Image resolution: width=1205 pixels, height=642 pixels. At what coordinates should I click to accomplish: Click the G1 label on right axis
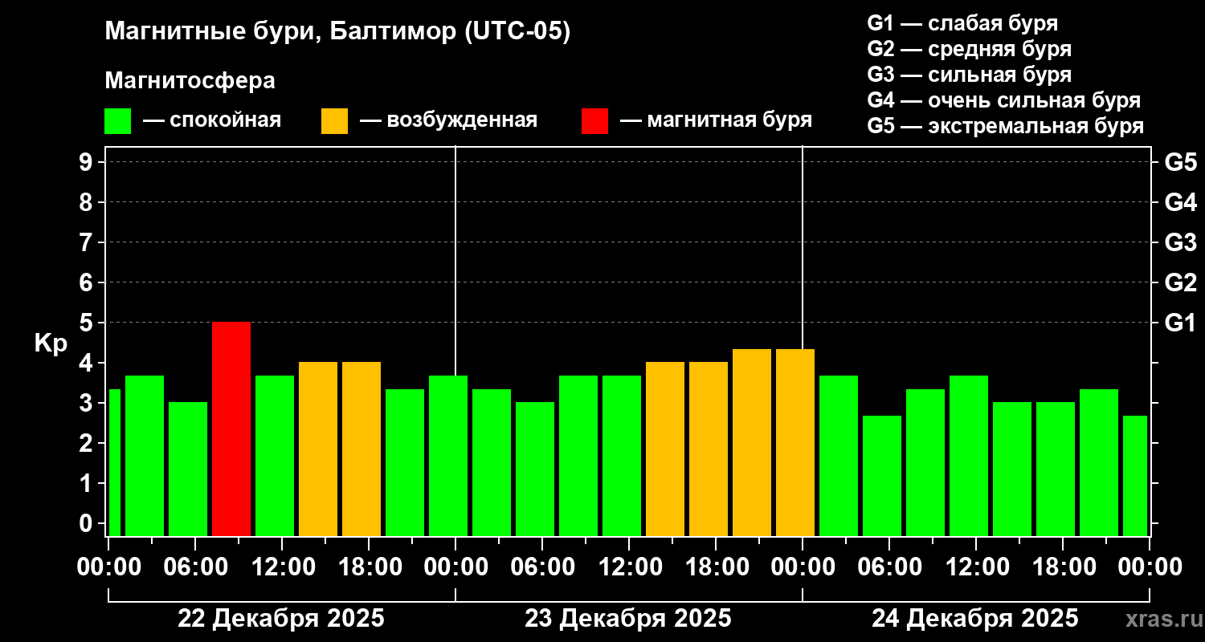pyautogui.click(x=1180, y=323)
